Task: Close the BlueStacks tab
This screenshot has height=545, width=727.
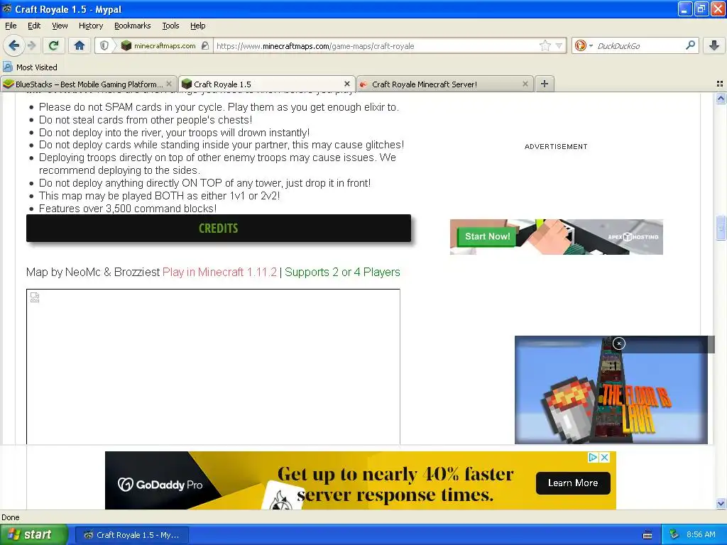Action: coord(169,84)
